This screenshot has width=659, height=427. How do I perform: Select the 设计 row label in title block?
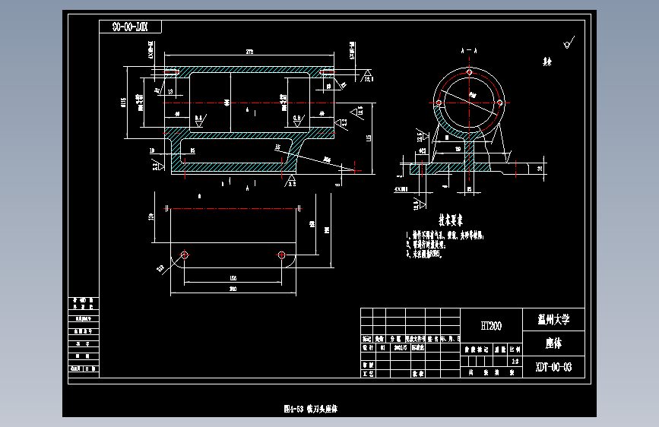(368, 348)
